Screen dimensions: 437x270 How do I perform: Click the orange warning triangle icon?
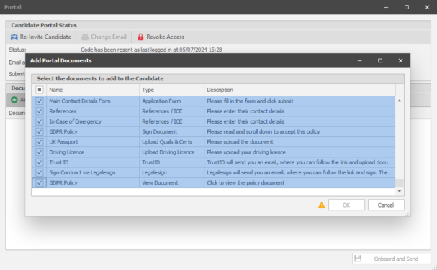[x=321, y=205]
